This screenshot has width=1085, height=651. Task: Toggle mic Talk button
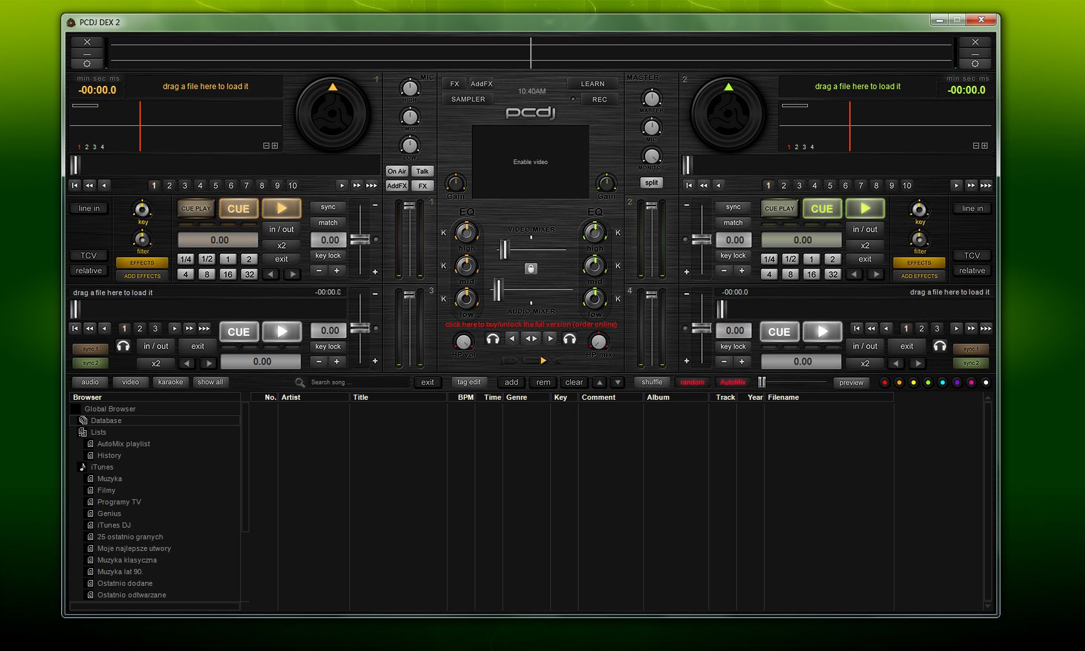422,171
